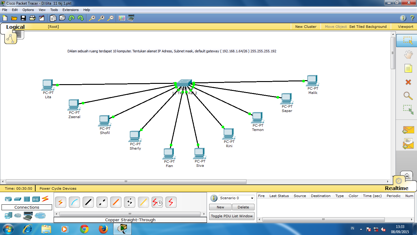Pick the Fiber connection cable
The width and height of the screenshot is (417, 235).
(116, 202)
